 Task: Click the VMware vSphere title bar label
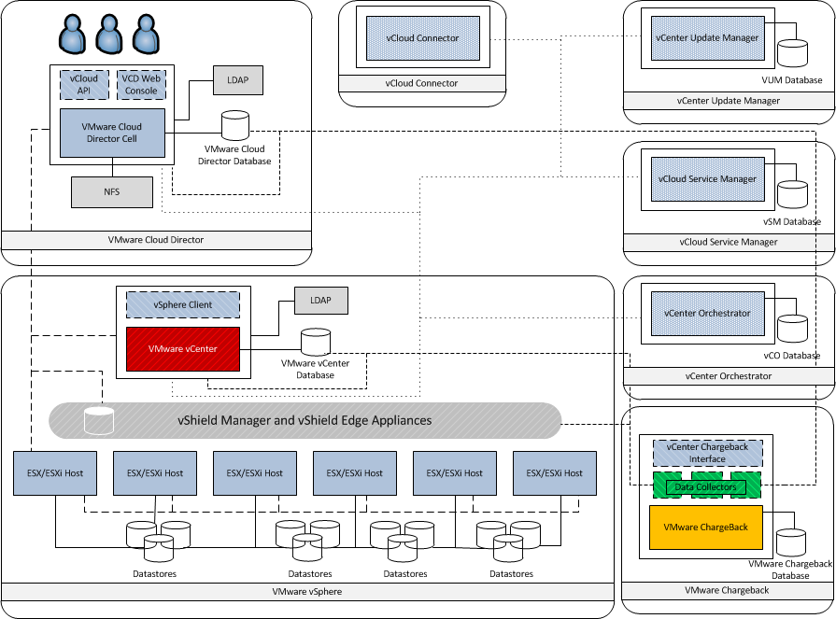pos(307,591)
